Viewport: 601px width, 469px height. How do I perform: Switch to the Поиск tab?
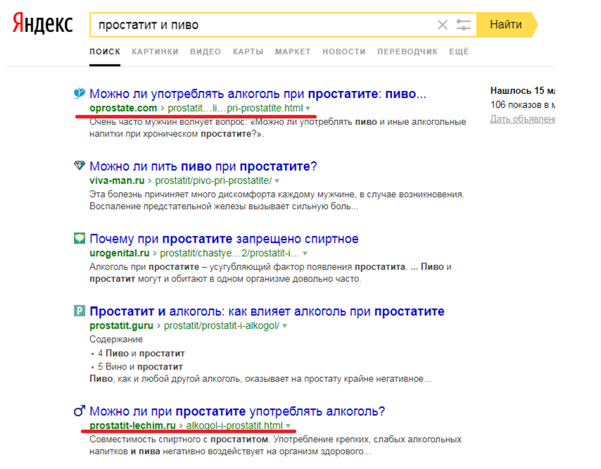105,52
